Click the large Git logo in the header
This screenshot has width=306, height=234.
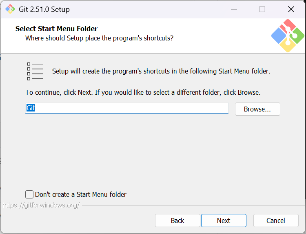point(288,36)
